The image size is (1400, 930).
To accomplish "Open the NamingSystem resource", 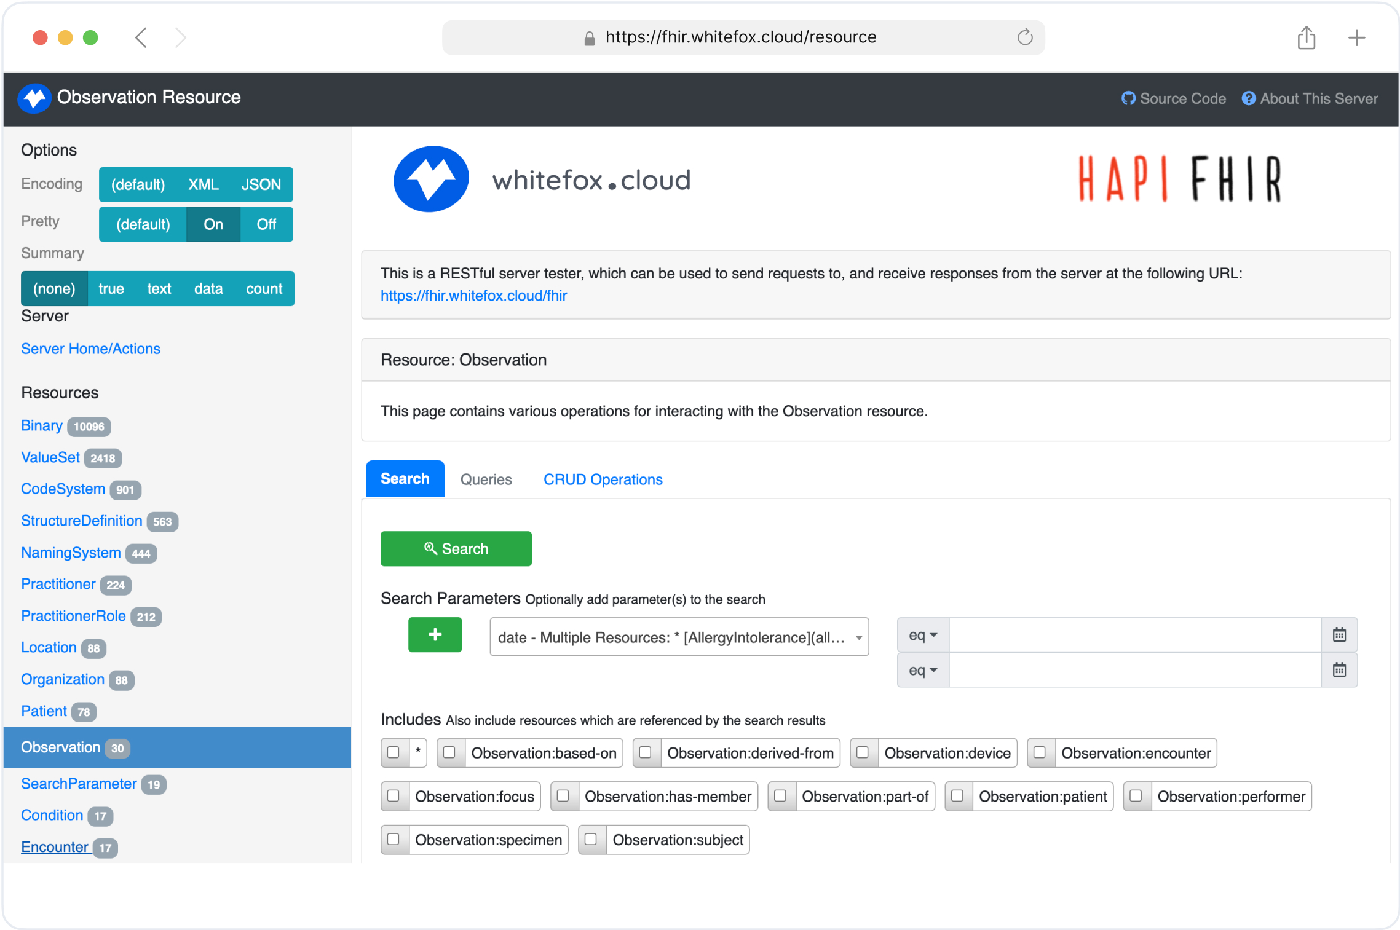I will tap(71, 553).
